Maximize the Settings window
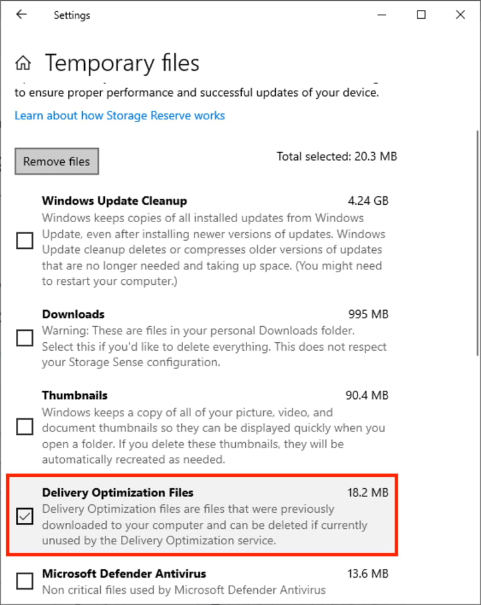481x605 pixels. pyautogui.click(x=421, y=15)
